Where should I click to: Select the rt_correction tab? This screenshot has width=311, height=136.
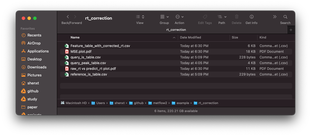(176, 30)
